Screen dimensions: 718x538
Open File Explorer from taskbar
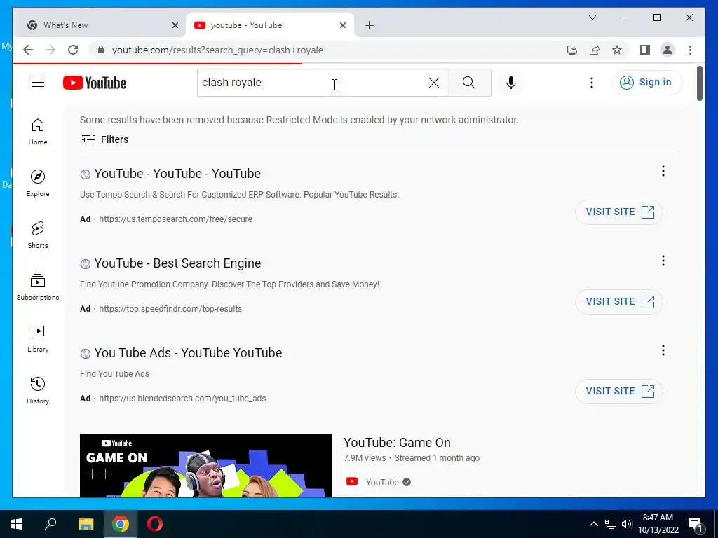[x=86, y=524]
